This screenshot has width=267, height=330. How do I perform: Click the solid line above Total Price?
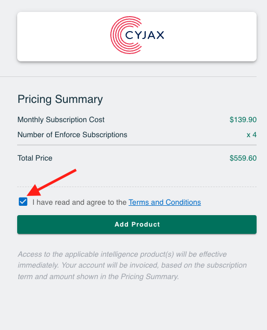(137, 145)
